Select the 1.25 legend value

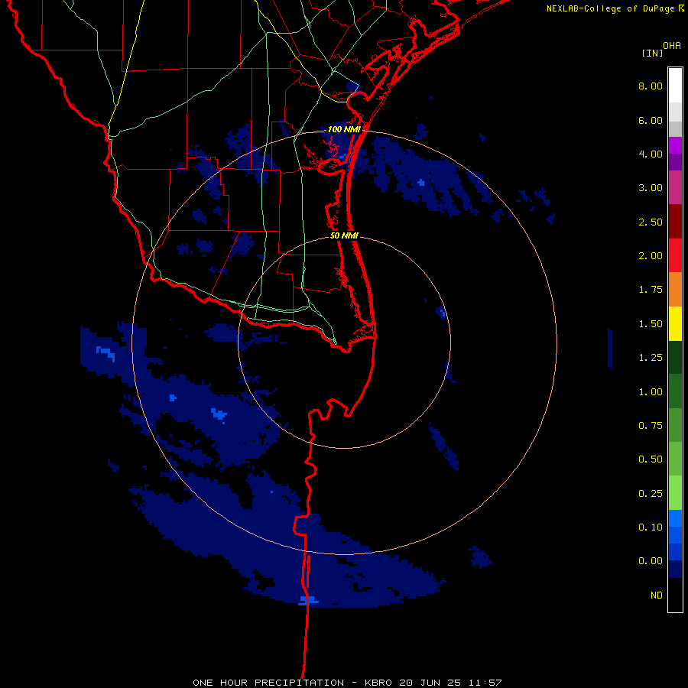[x=651, y=358]
